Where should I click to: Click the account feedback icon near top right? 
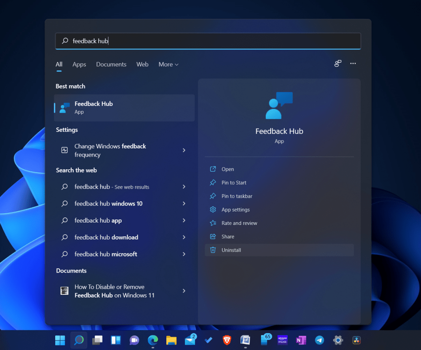(x=337, y=63)
